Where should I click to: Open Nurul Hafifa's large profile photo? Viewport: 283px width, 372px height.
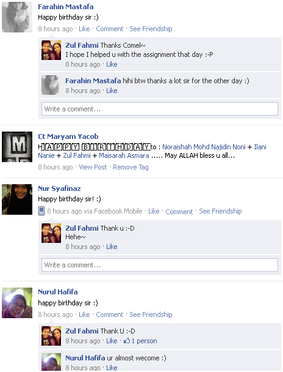(x=17, y=303)
